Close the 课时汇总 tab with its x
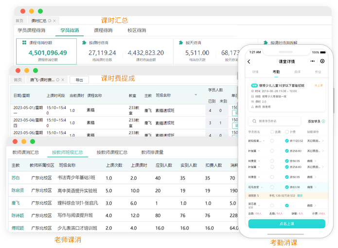This screenshot has height=248, width=338. tap(54, 21)
